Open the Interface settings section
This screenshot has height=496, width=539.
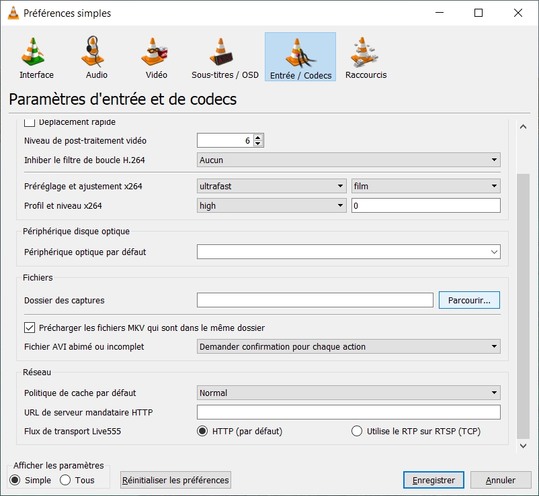(x=36, y=57)
